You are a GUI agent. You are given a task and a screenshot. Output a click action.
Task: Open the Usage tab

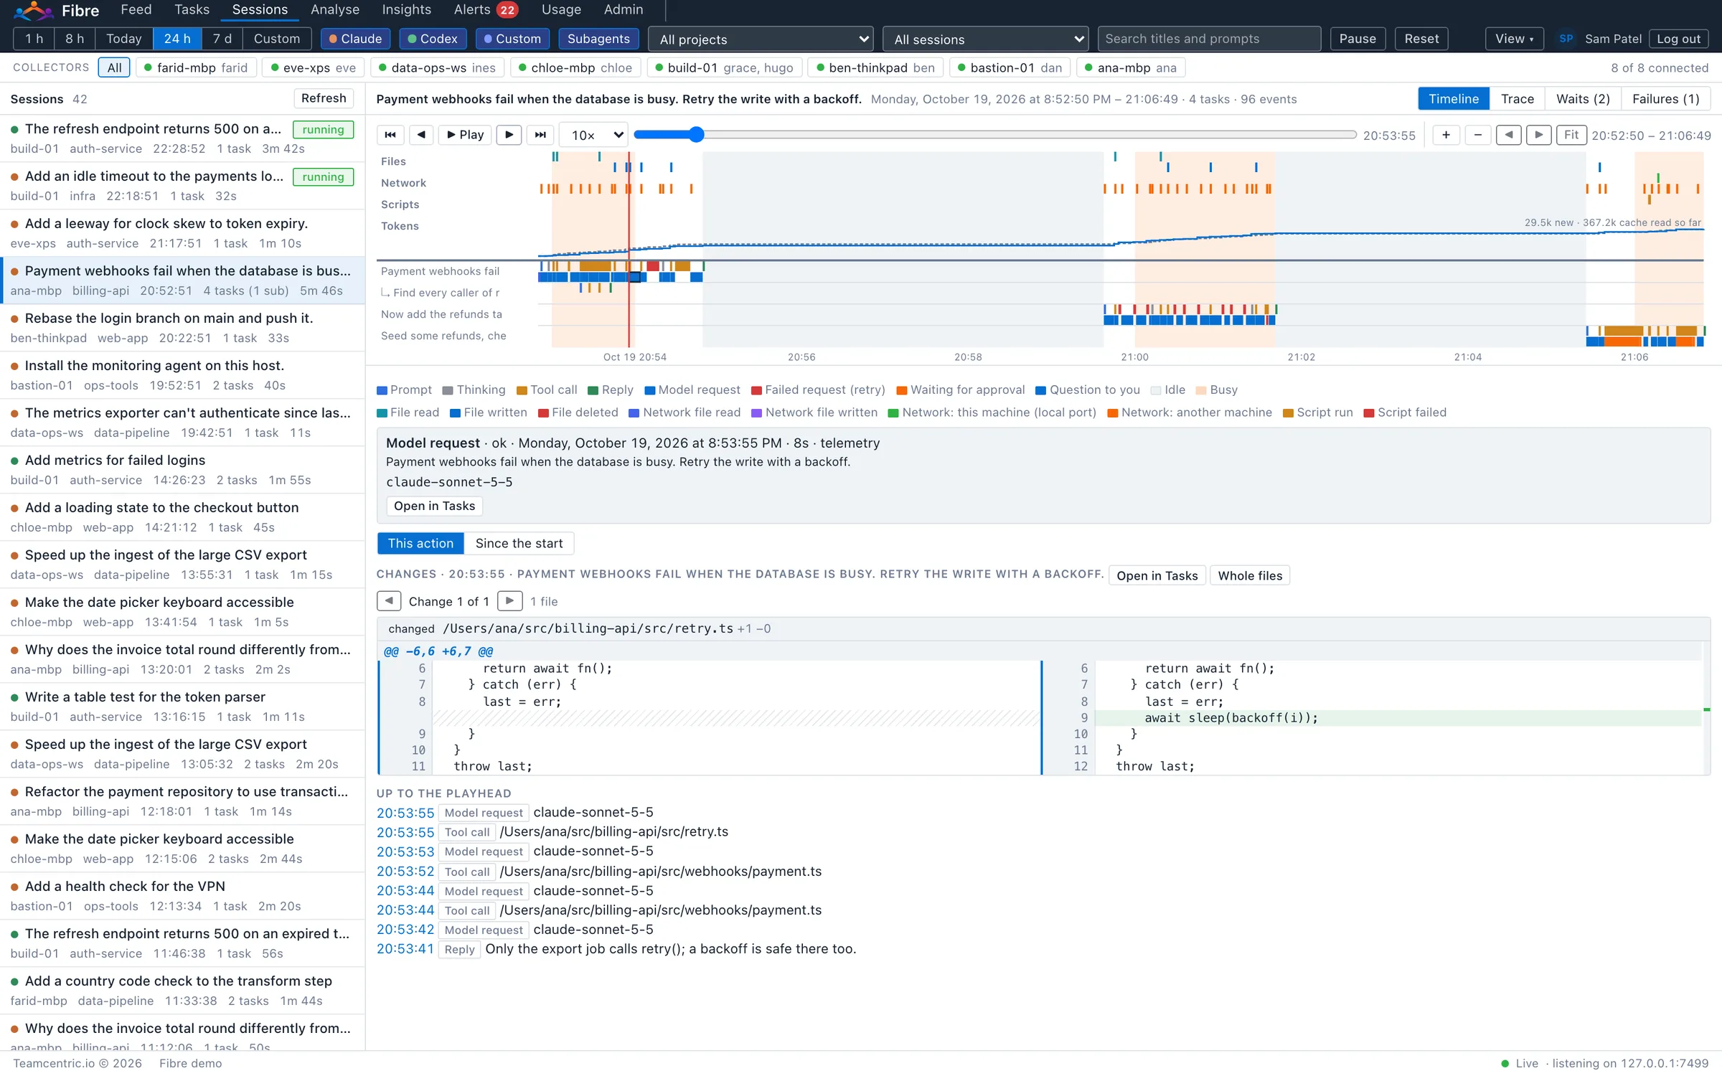pyautogui.click(x=561, y=10)
